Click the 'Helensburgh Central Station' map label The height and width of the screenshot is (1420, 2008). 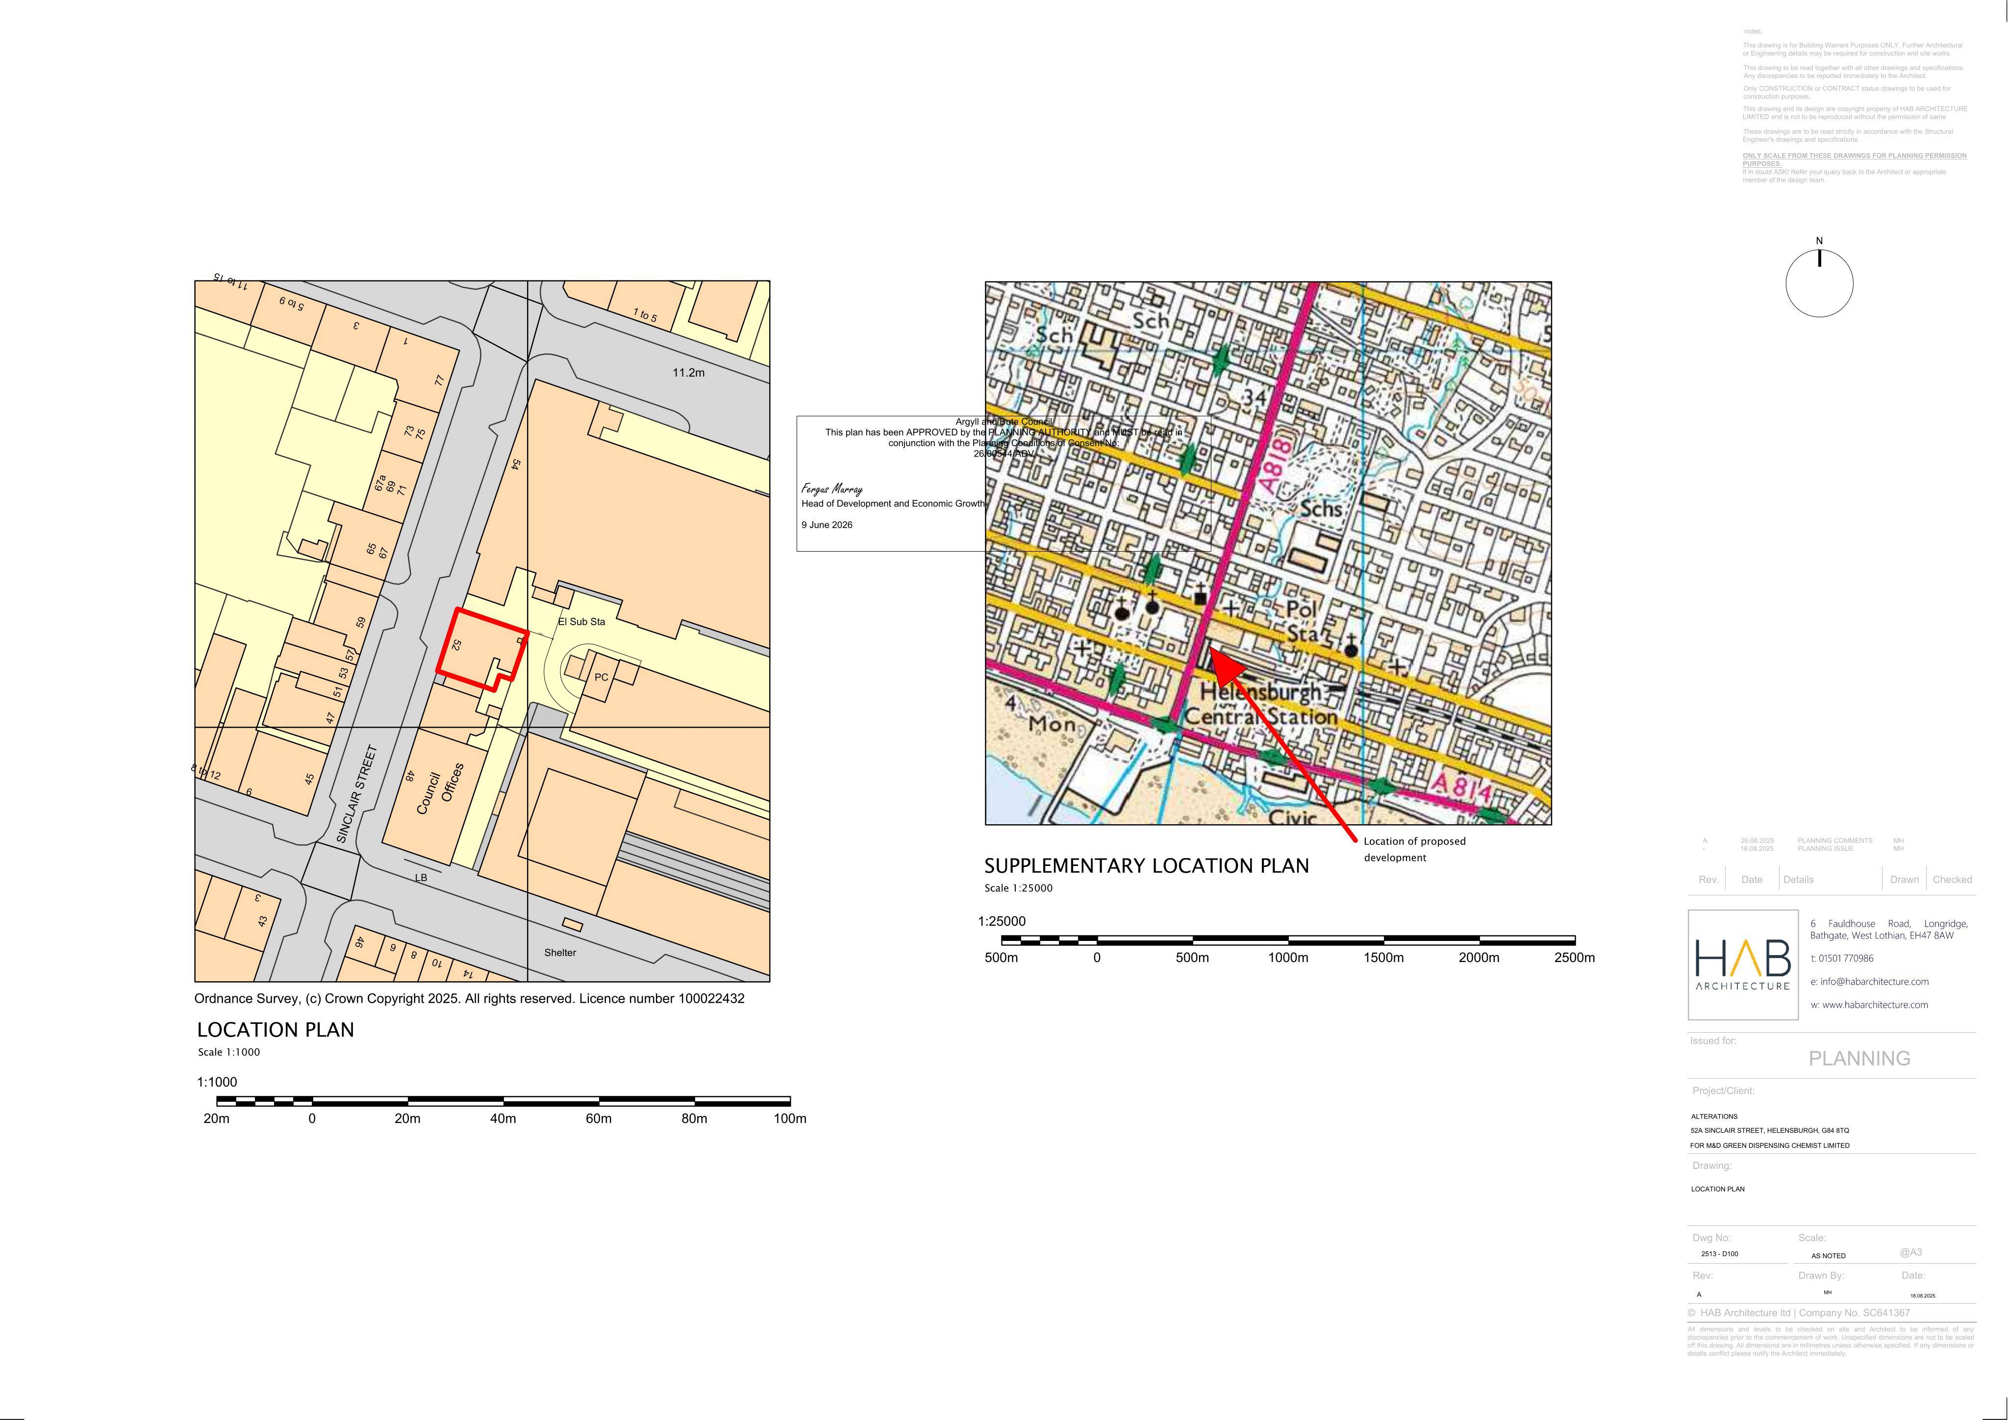point(1261,705)
